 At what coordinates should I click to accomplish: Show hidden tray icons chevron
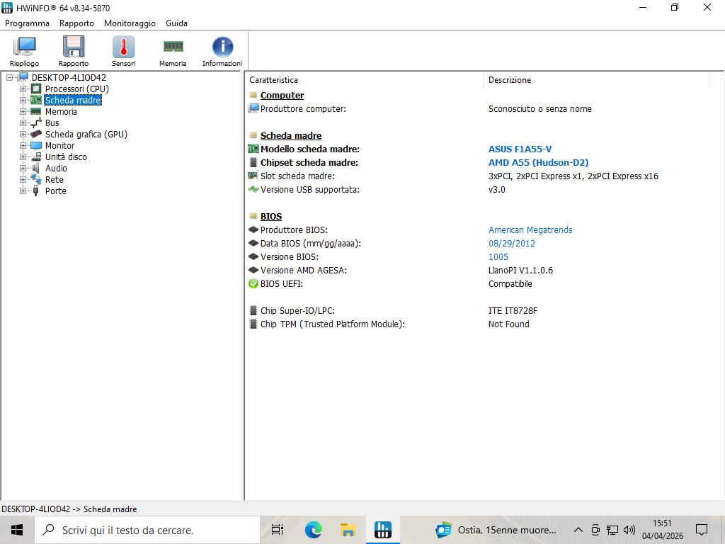578,530
